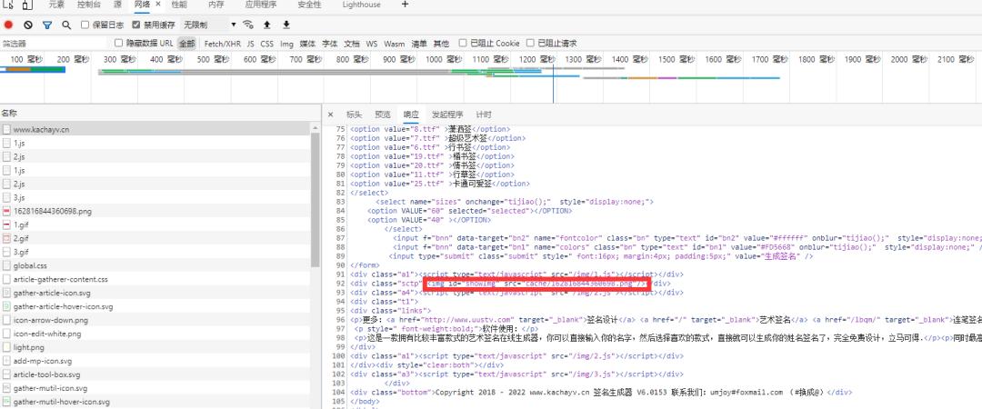This screenshot has width=982, height=409.
Task: Tick the 已阻止请求 checkbox
Action: click(530, 44)
